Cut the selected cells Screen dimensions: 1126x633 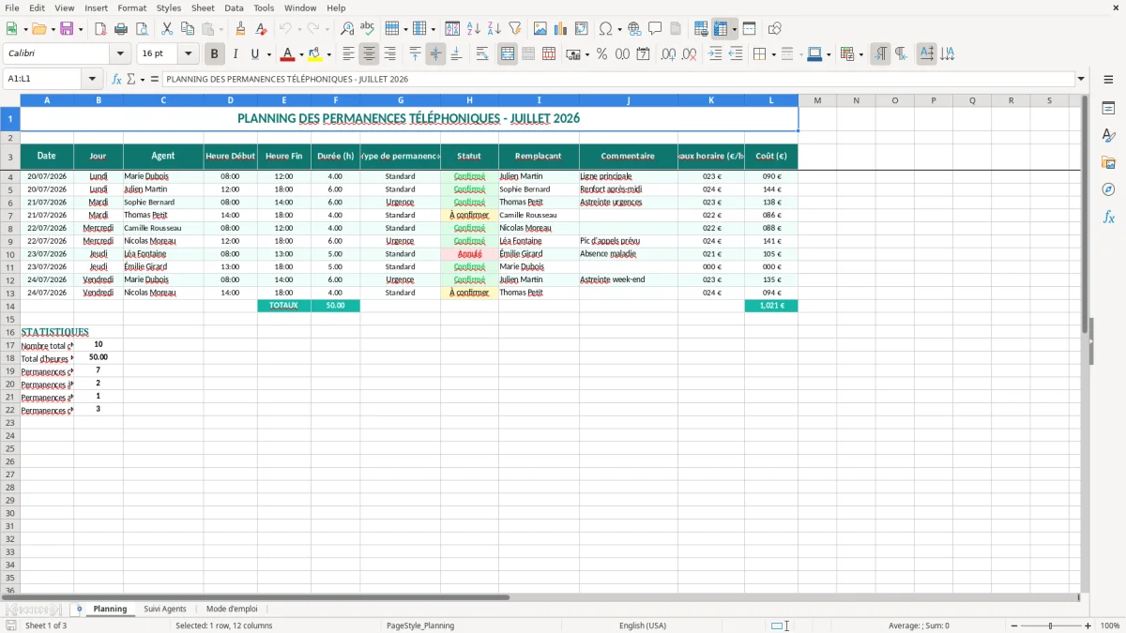[167, 29]
